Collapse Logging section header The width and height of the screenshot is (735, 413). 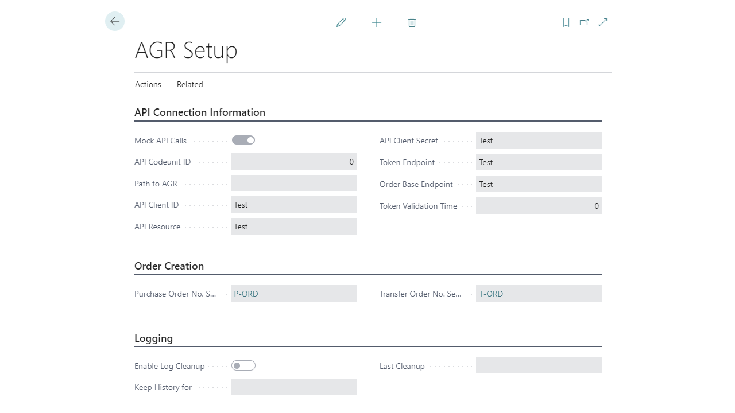click(154, 338)
